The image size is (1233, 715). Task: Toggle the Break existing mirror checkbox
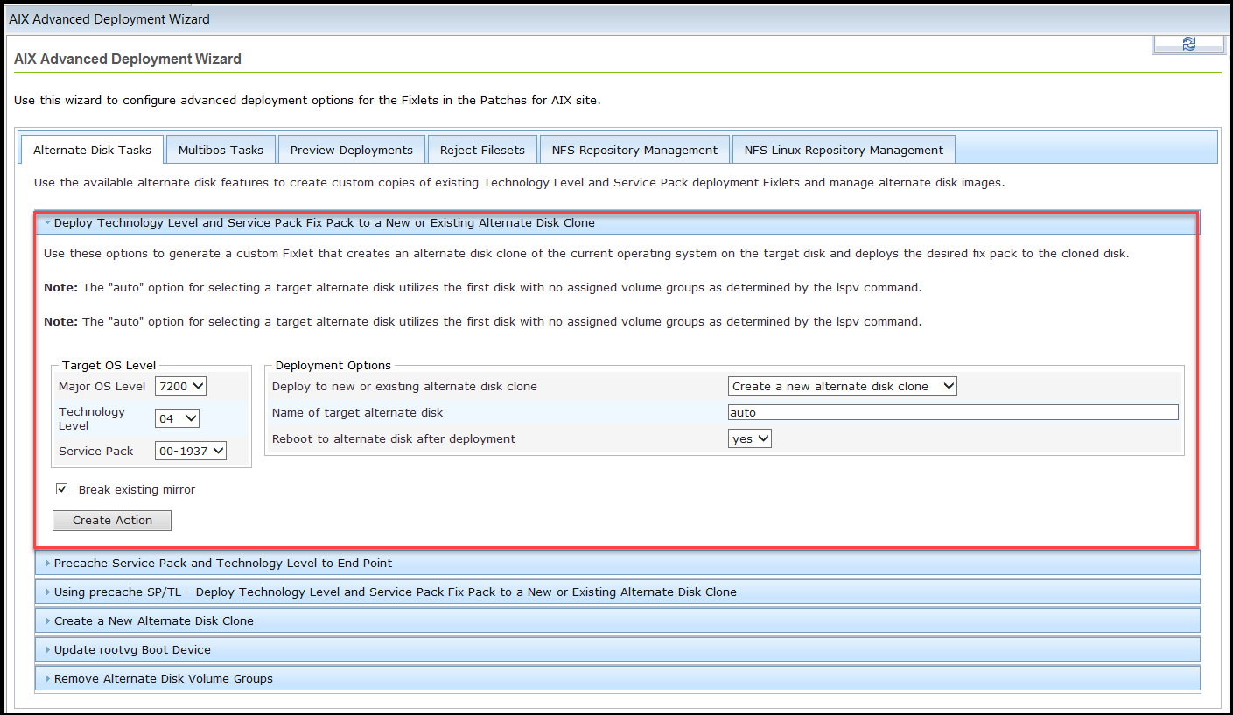pos(62,489)
